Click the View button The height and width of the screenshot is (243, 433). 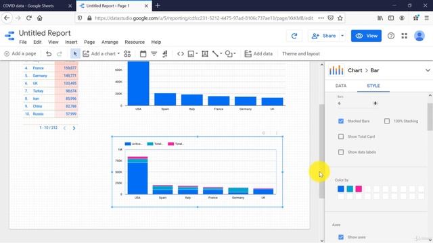(x=366, y=36)
